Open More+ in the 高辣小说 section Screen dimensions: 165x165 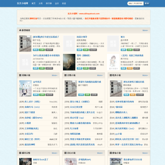click(54, 75)
